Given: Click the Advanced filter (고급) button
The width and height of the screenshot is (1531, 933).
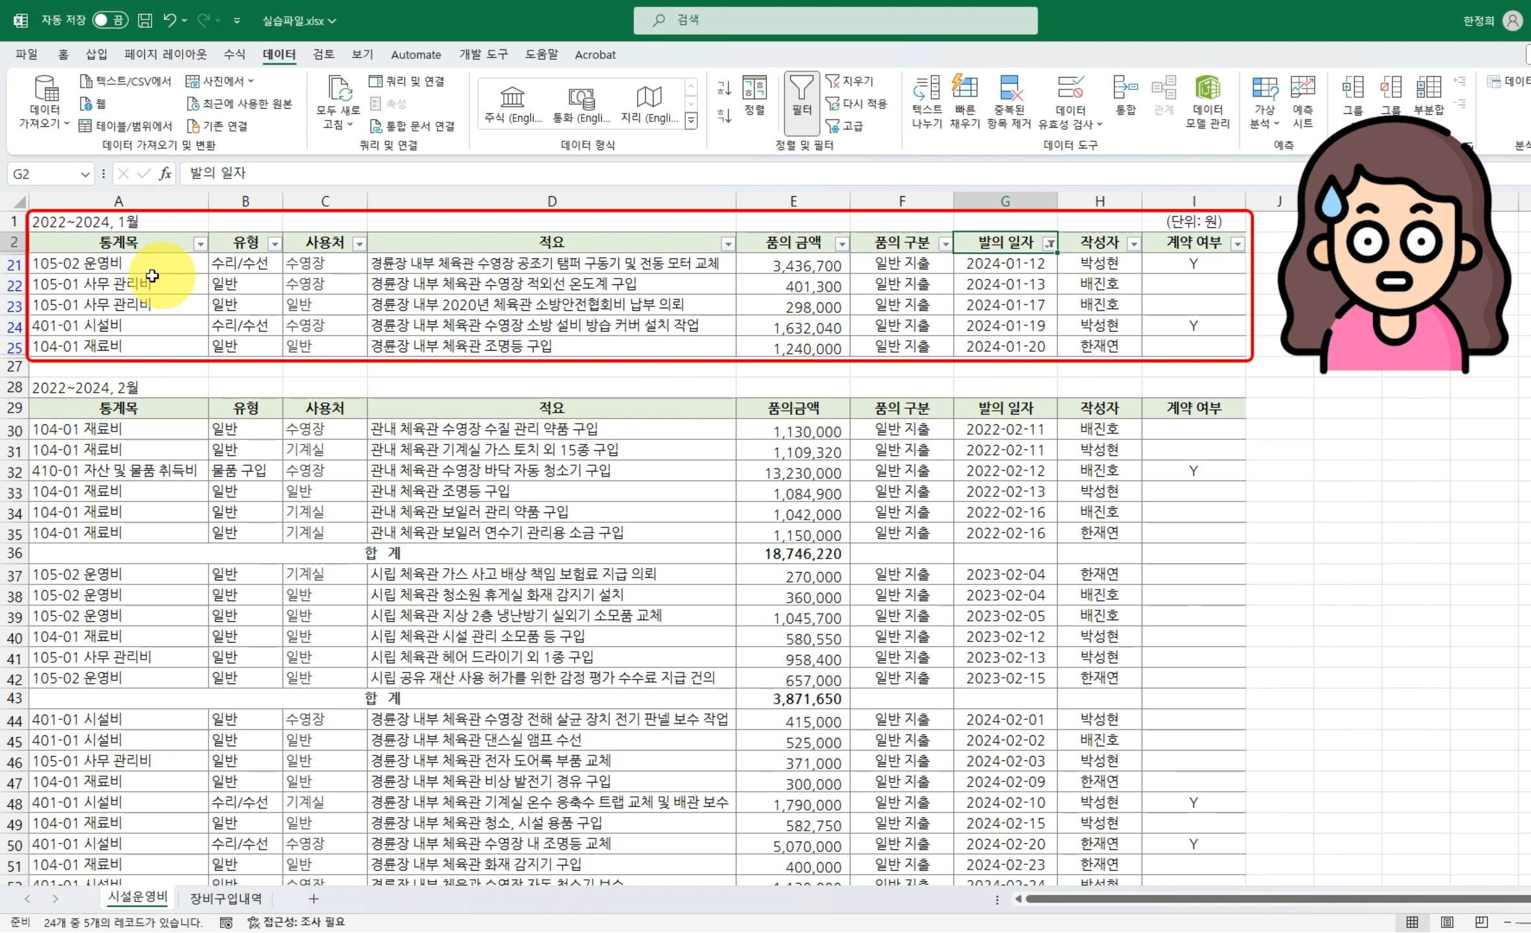Looking at the screenshot, I should [845, 126].
